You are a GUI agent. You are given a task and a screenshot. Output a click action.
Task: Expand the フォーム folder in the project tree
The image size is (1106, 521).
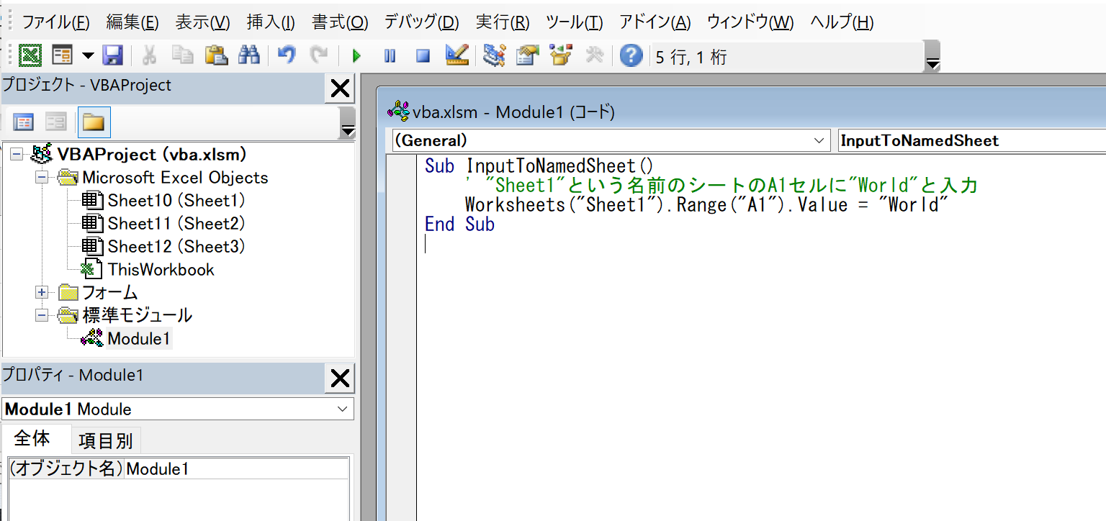[x=41, y=292]
